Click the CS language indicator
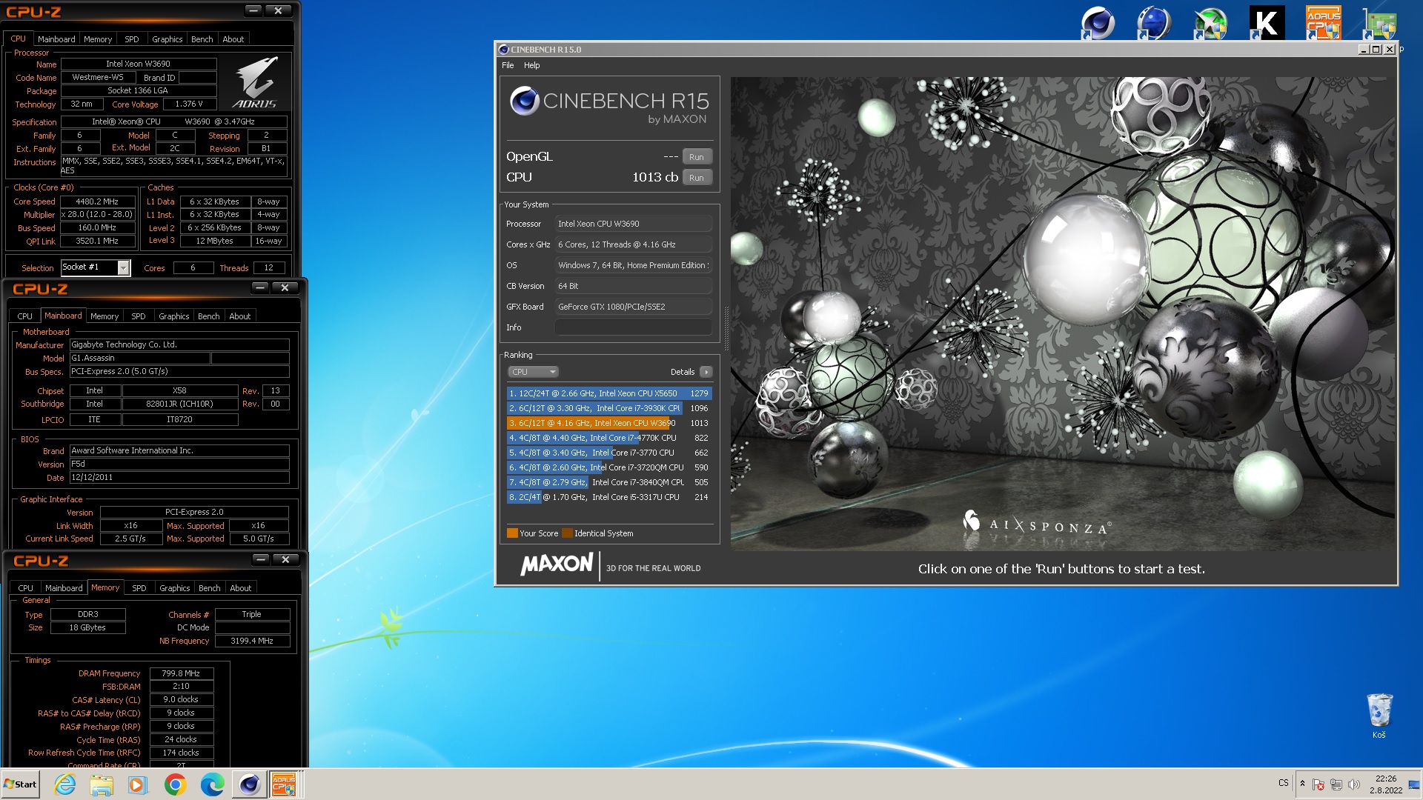The image size is (1423, 800). click(1284, 783)
